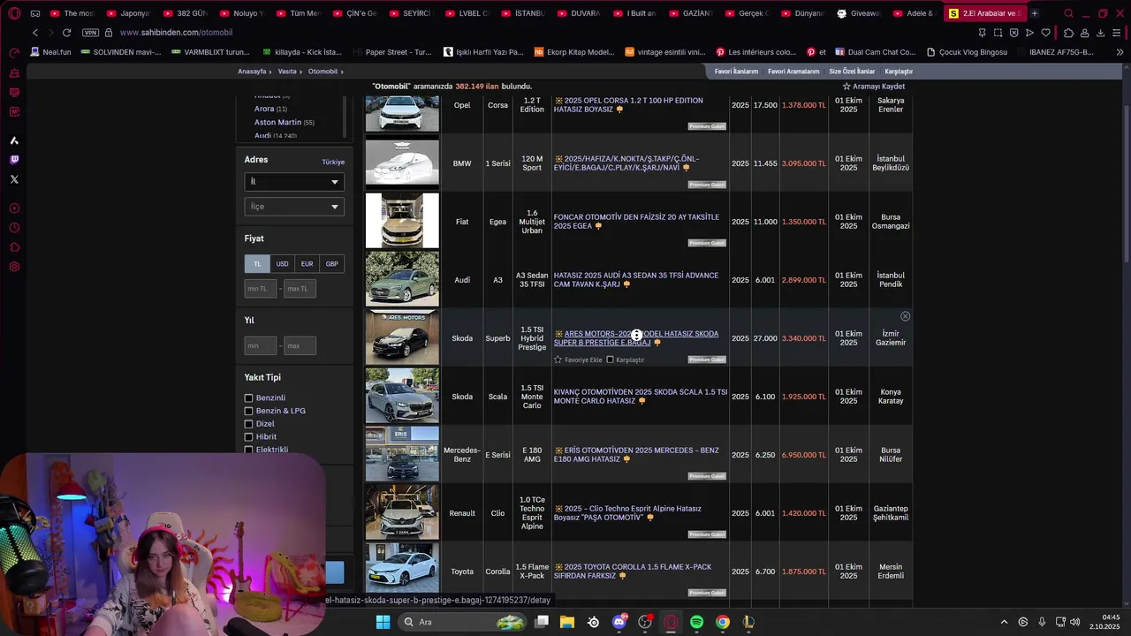Open the ad blocker shield icon

click(1013, 33)
